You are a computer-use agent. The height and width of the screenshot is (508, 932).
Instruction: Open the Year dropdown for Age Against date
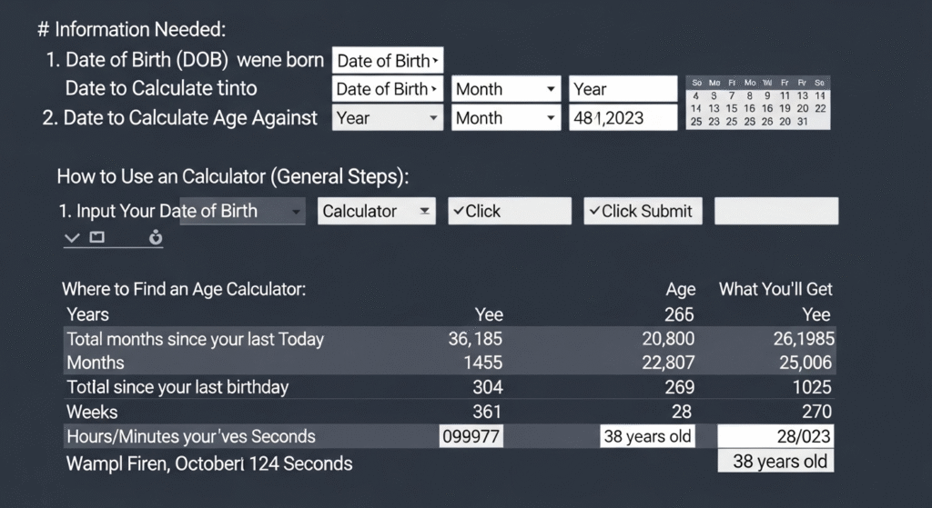point(387,118)
